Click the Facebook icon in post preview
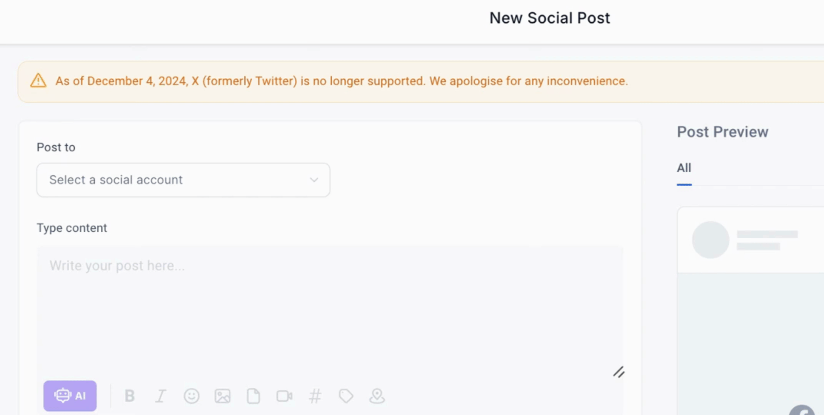Screen dimensions: 824x415 (802, 411)
